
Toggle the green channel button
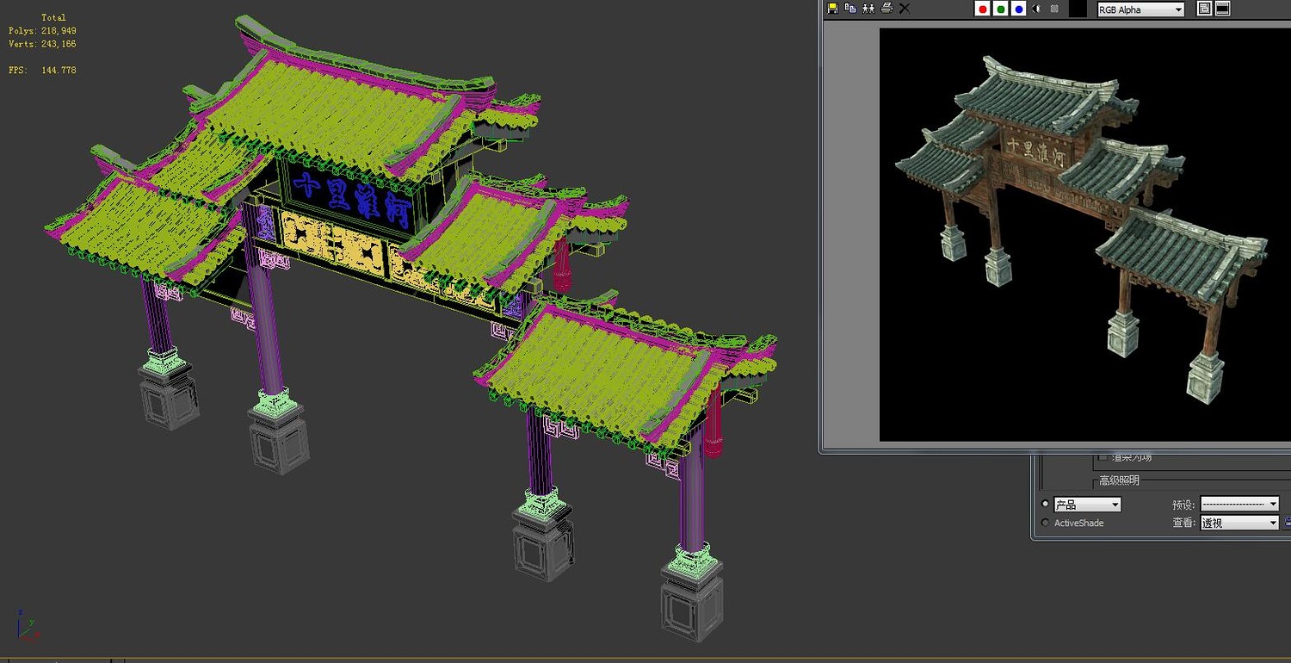point(1000,9)
